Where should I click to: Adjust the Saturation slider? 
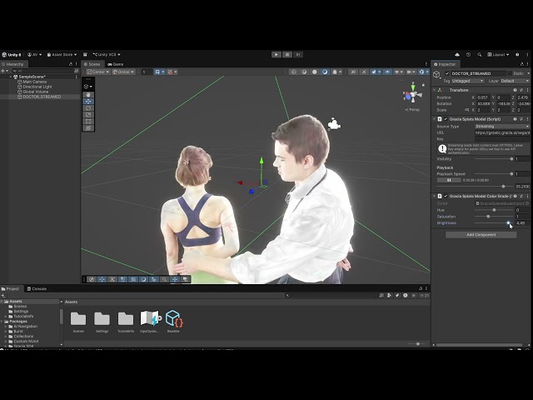pos(494,217)
